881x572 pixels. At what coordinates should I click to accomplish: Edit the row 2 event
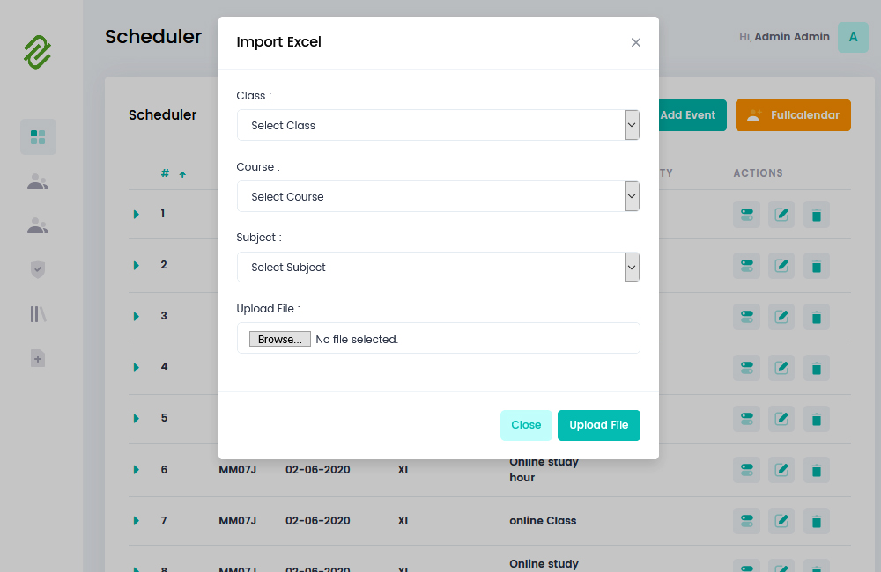(781, 266)
